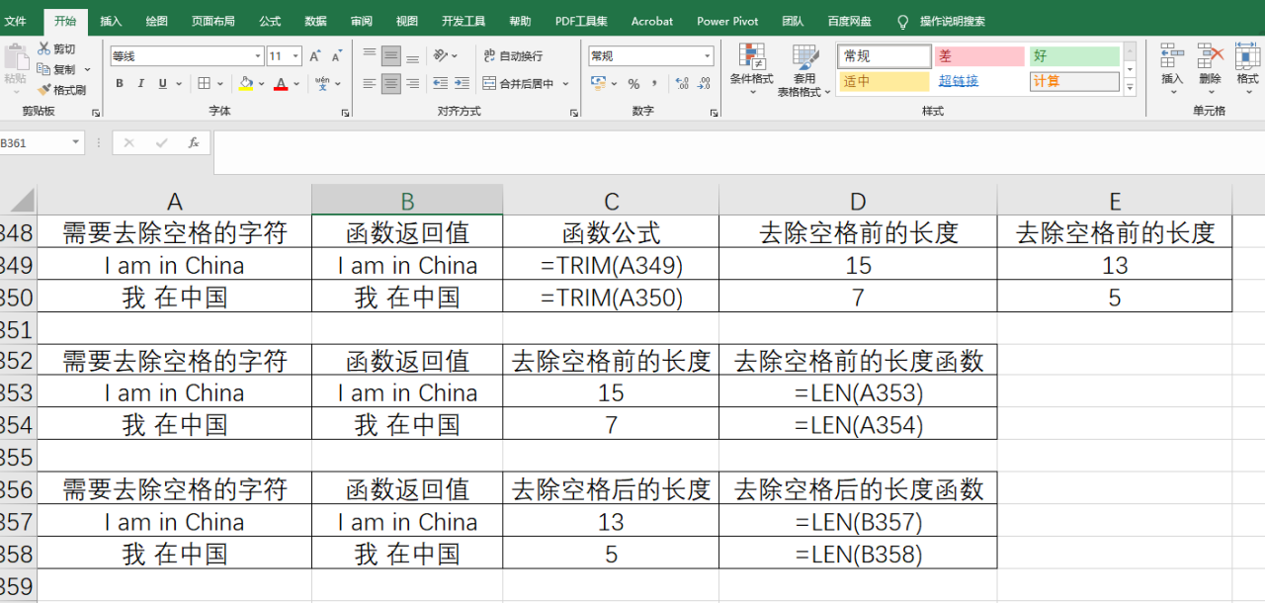Apply yellow fill color bucket
The height and width of the screenshot is (603, 1265).
[x=246, y=84]
